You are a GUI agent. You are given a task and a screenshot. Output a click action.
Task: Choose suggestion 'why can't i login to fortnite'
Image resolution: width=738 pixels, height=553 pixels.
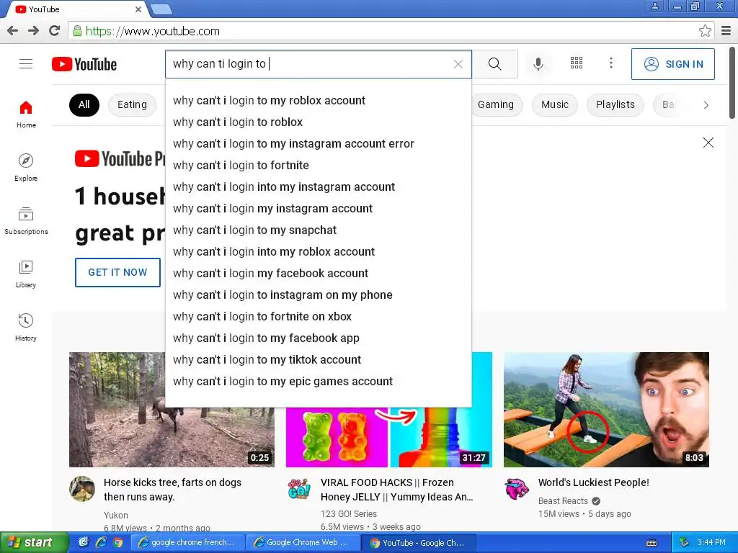click(x=318, y=166)
